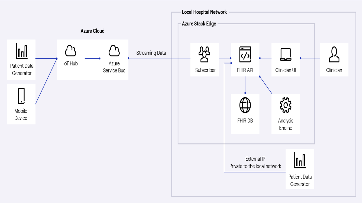362x203 pixels.
Task: Click 'Patient Data Generator' label under Analysis Engine
Action: 300,180
